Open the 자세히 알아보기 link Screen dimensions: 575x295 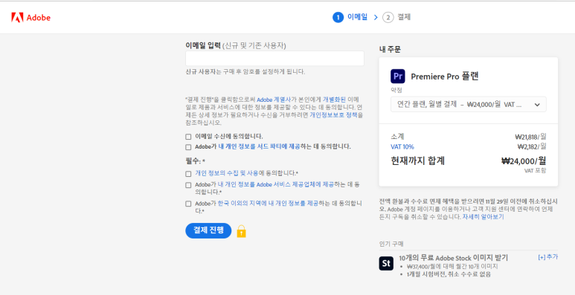pos(483,217)
